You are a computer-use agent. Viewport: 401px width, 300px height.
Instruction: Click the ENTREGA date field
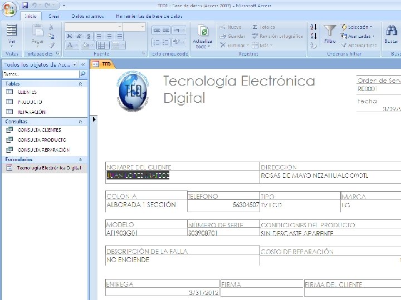(162, 292)
